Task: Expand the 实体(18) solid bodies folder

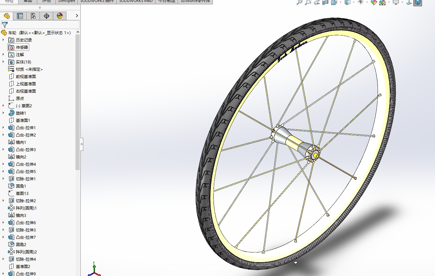Action: (4, 62)
